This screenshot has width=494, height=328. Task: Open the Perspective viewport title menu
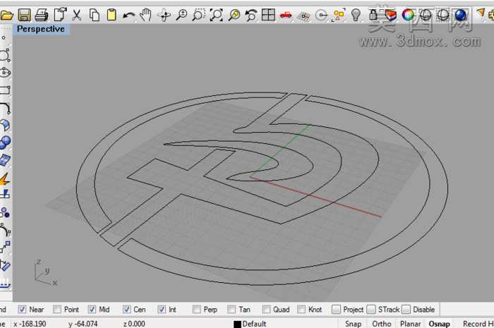coord(41,29)
